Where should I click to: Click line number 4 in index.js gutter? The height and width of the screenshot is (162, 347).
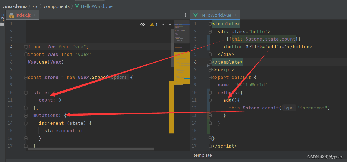11,47
